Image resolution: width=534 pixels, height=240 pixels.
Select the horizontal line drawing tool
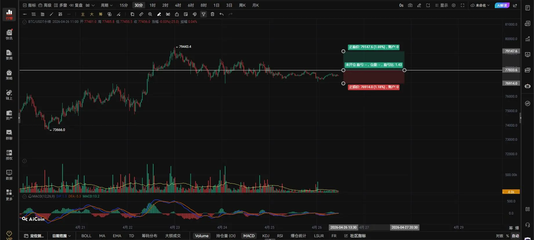pos(25,14)
